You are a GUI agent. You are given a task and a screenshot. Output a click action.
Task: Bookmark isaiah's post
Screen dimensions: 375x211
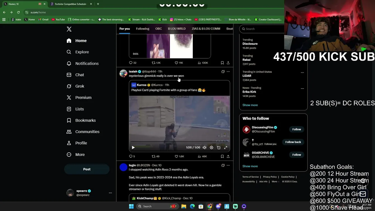tap(222, 156)
